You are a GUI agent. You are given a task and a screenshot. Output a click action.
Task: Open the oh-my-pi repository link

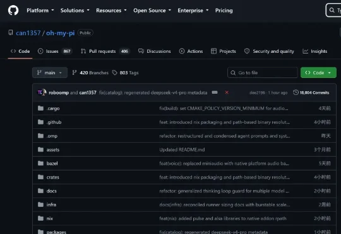pos(60,33)
